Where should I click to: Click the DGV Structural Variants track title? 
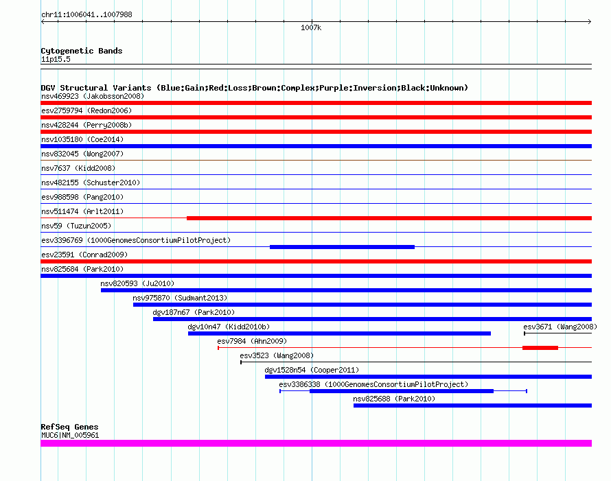255,88
